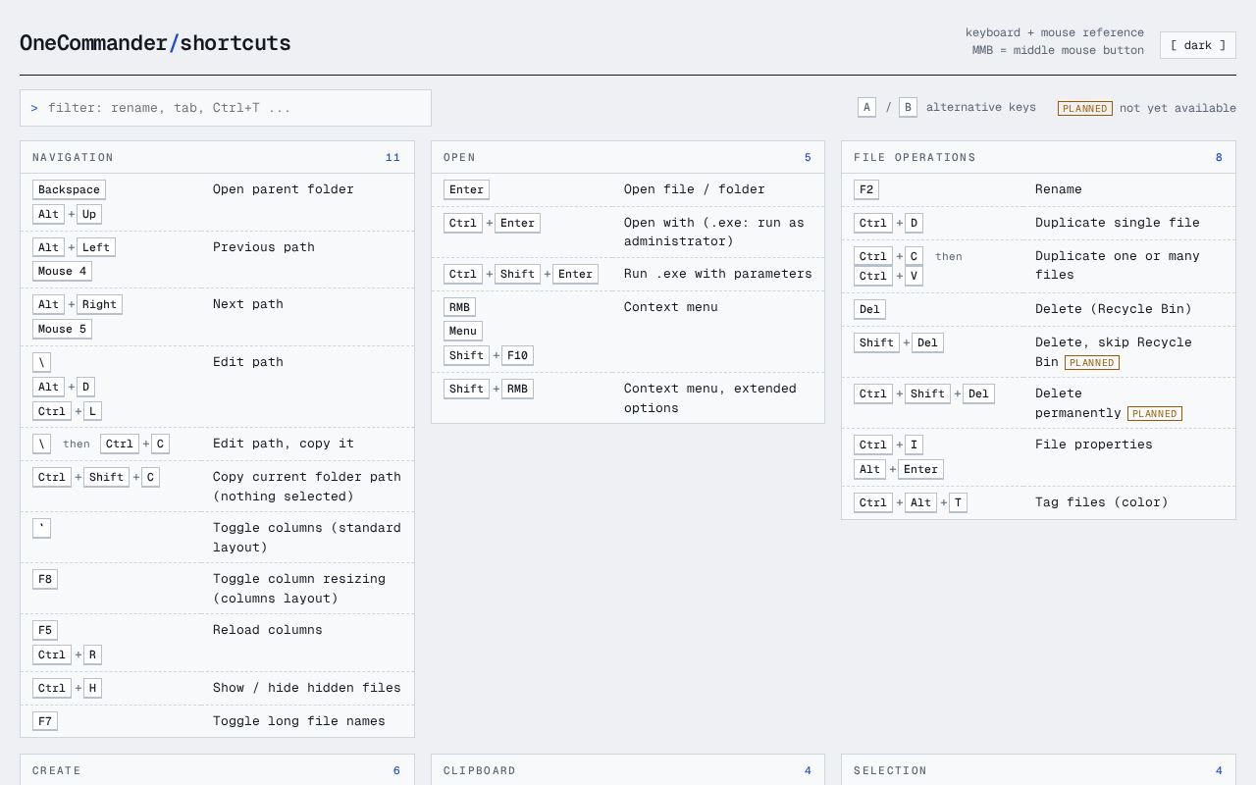Click "Context menu, extended options" text

pos(710,398)
